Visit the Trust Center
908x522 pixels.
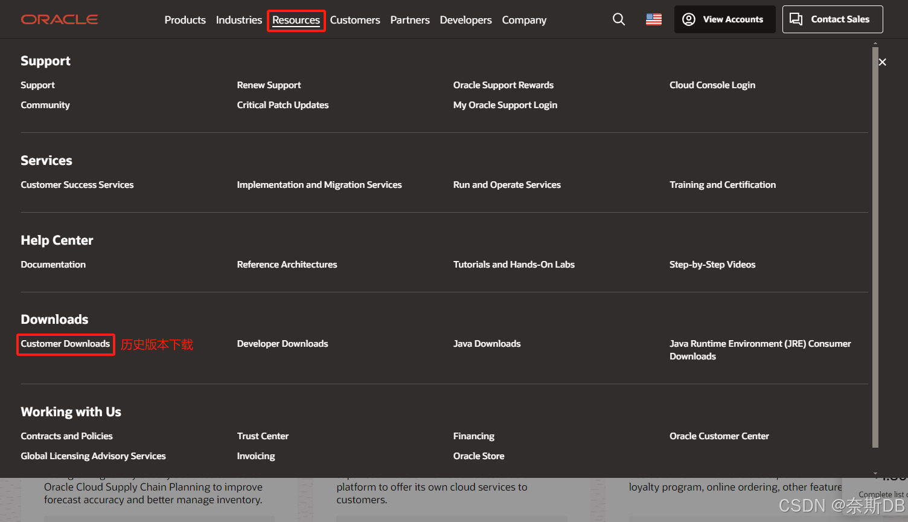click(x=263, y=436)
